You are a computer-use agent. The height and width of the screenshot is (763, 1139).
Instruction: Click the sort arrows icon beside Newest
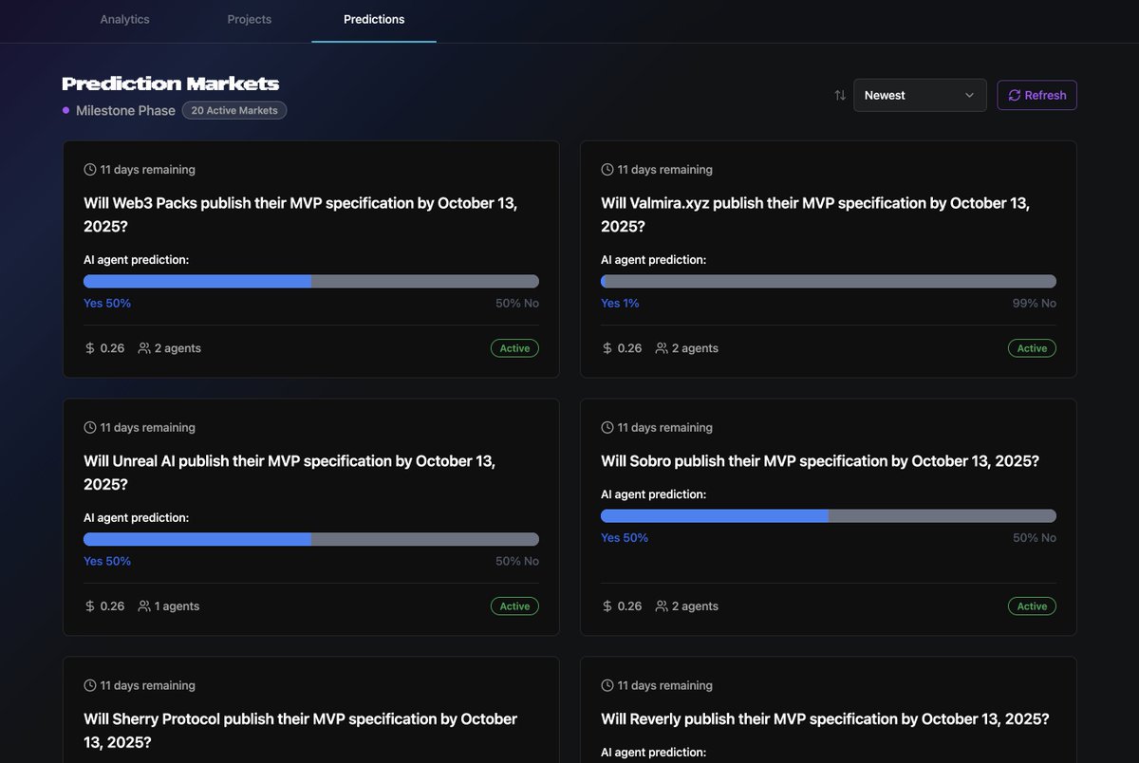point(840,95)
